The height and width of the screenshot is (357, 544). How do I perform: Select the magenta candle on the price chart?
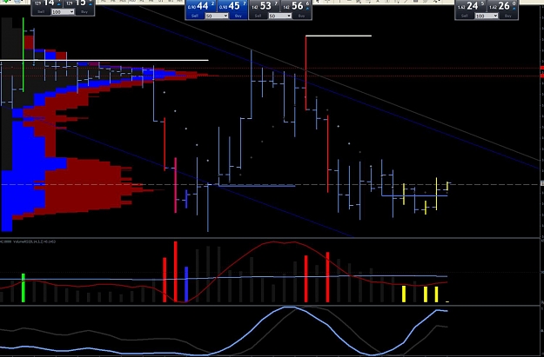[x=175, y=185]
